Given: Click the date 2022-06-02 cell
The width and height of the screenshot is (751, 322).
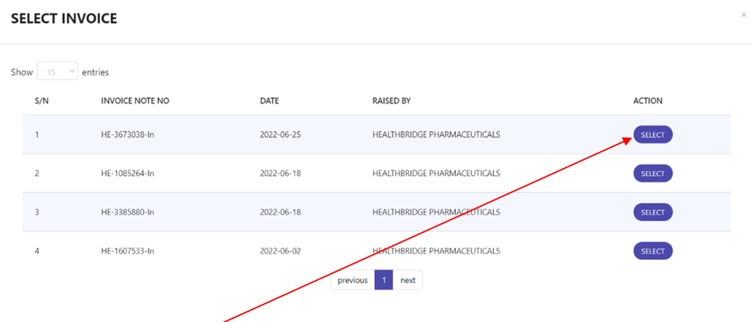Looking at the screenshot, I should click(280, 251).
